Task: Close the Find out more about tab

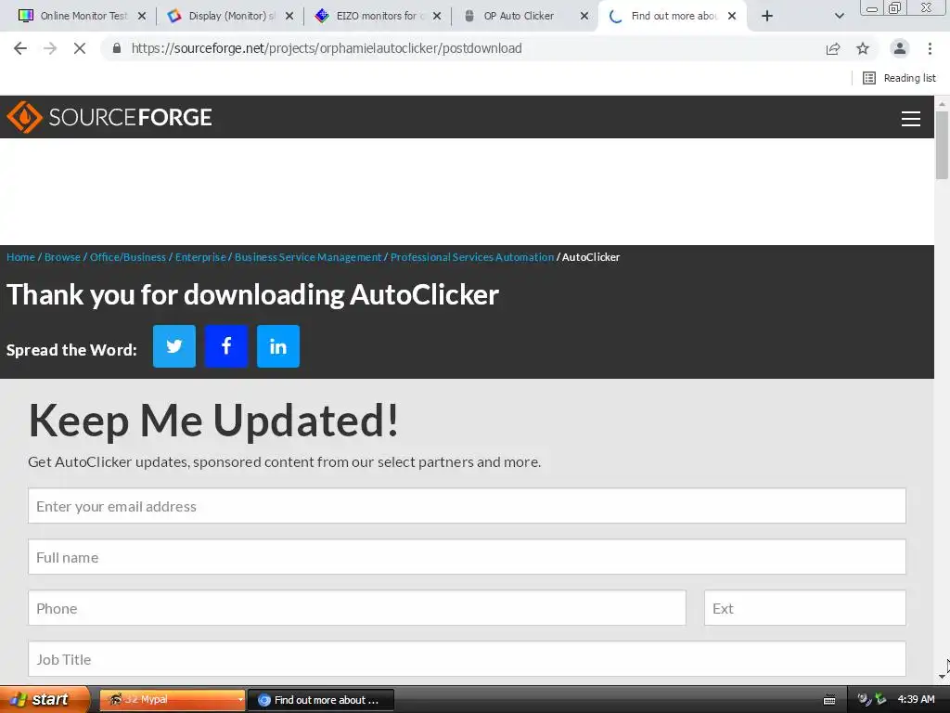Action: click(732, 17)
